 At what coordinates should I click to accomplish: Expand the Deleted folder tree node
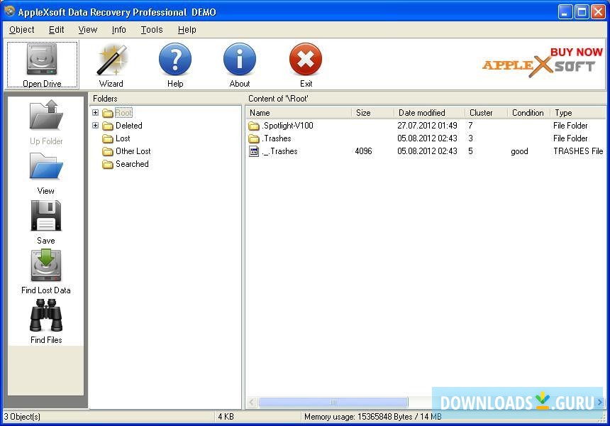(96, 126)
